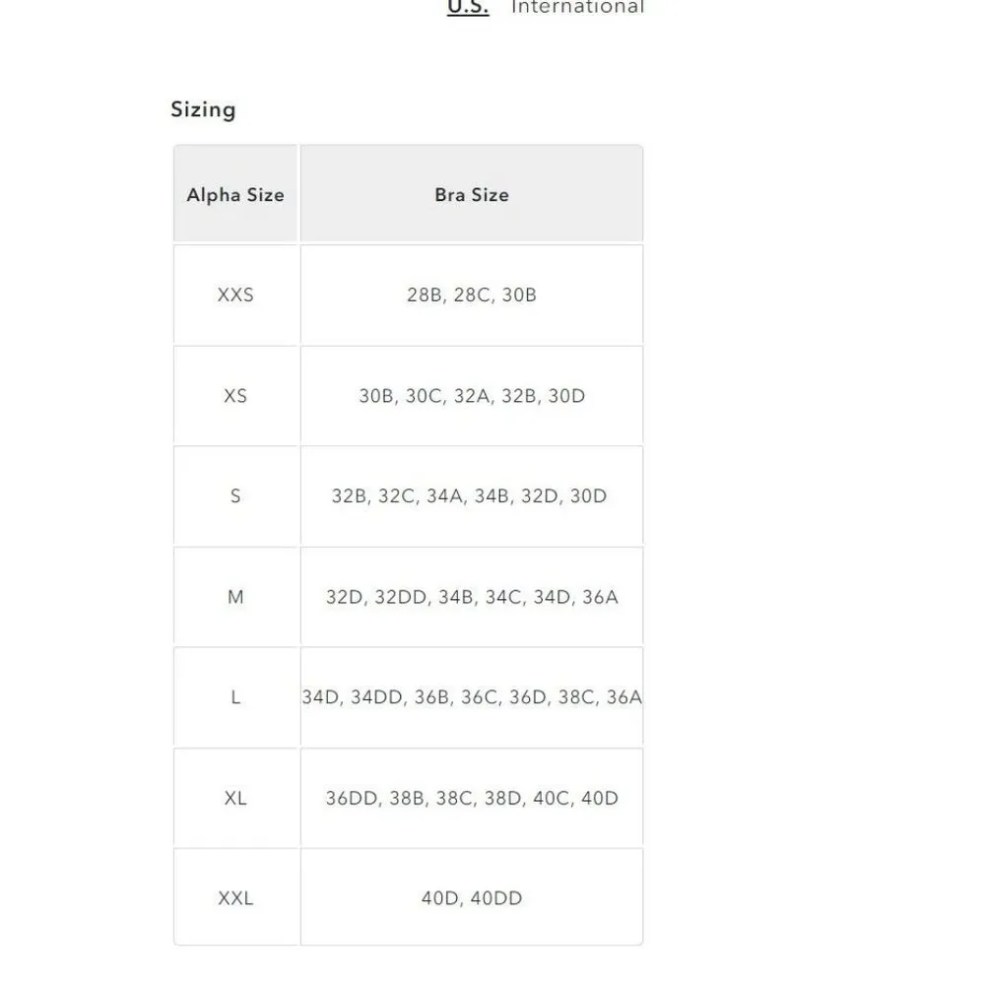Select the S alpha size cell
The image size is (985, 985).
[x=235, y=496]
